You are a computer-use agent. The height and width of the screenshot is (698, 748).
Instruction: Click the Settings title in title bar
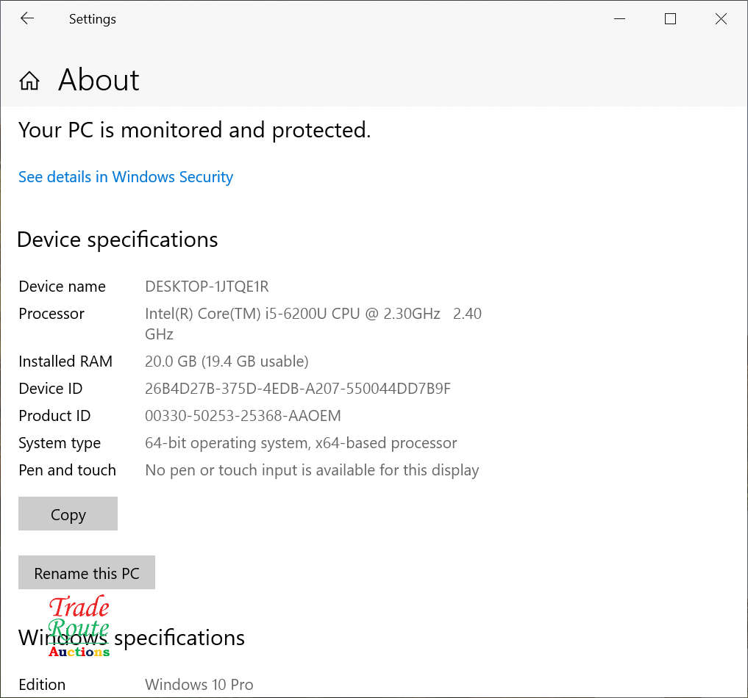[x=93, y=19]
